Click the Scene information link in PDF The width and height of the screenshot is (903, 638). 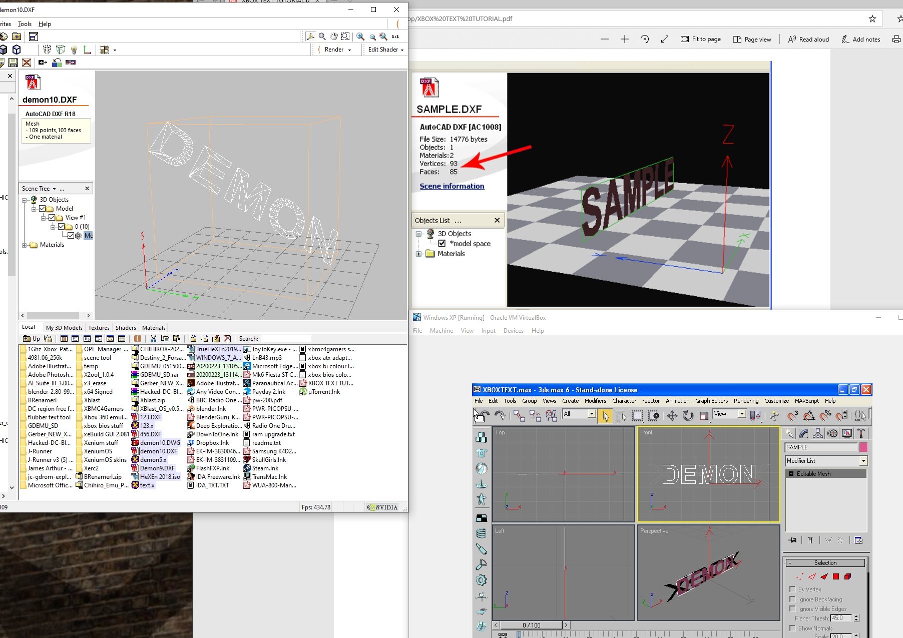[x=452, y=186]
